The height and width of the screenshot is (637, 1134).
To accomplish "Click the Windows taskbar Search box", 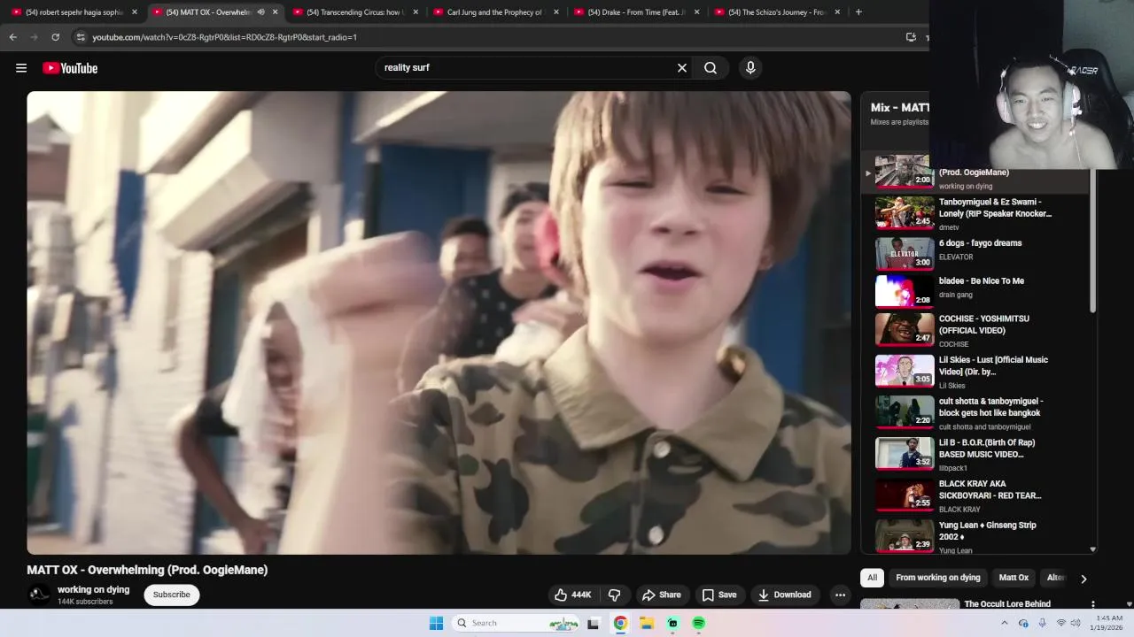I will tap(516, 623).
